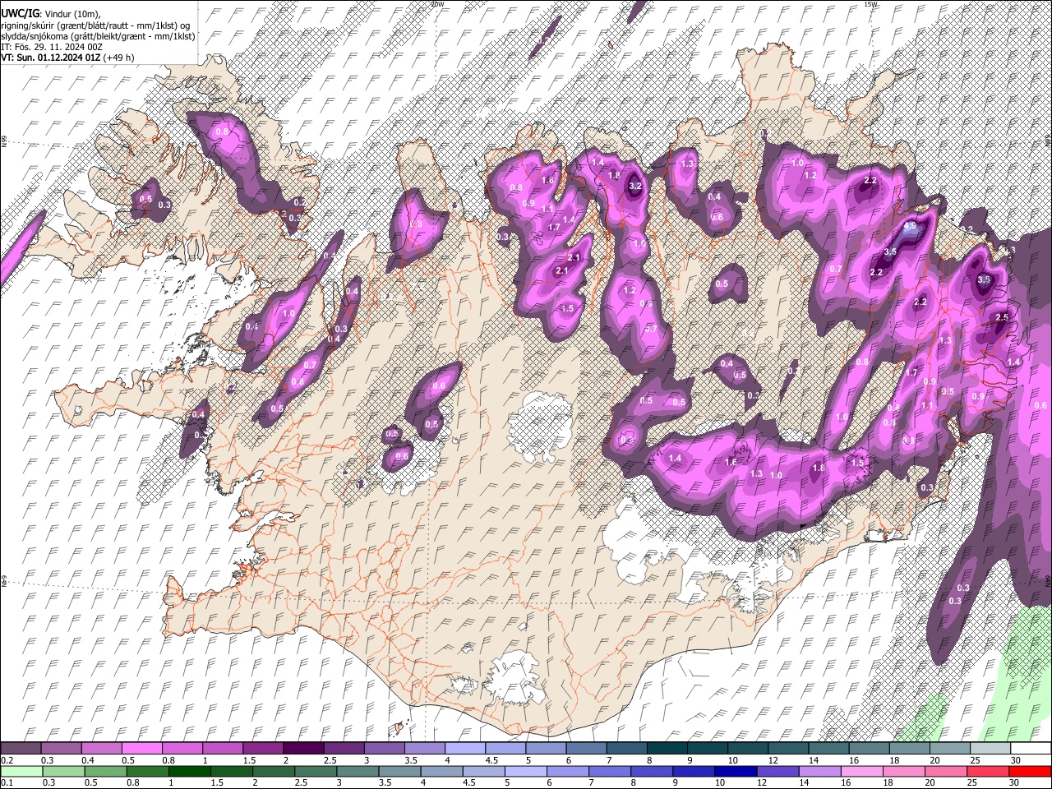Click the 18–20 pink swatch in bottom legend row
The height and width of the screenshot is (789, 1052).
[904, 771]
